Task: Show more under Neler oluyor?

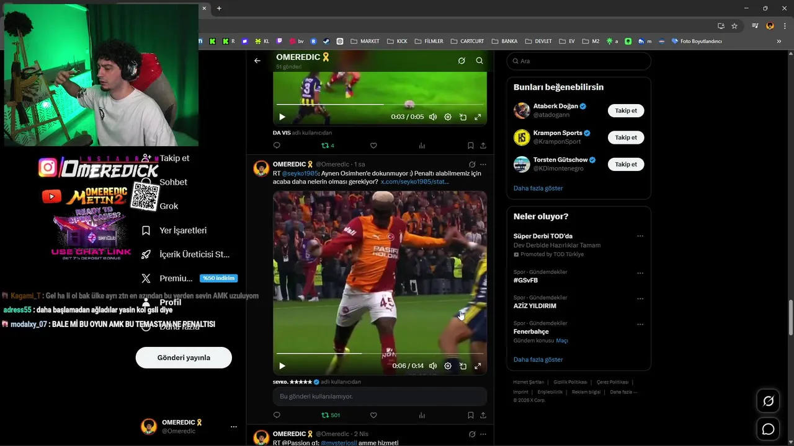Action: (x=538, y=360)
